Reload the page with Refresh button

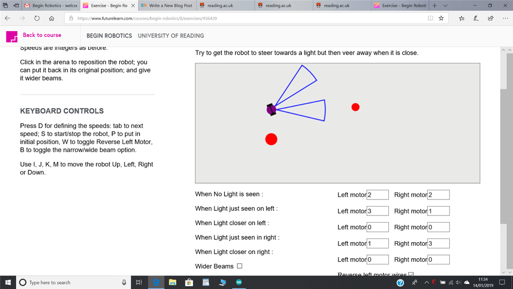coord(37,18)
